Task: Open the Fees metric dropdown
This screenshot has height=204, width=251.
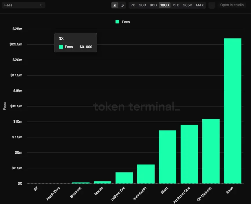Action: 23,5
